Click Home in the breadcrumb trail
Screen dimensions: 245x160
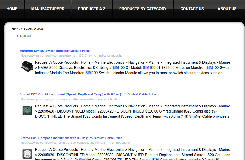pyautogui.click(x=16, y=29)
